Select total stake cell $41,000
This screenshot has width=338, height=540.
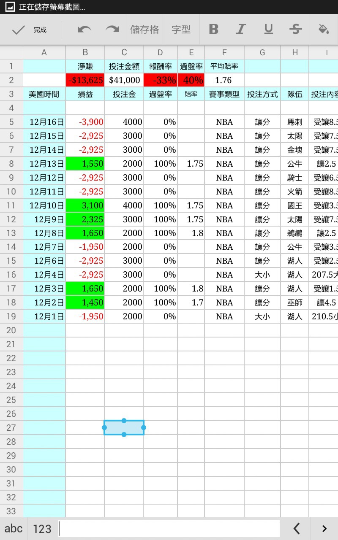(x=124, y=80)
